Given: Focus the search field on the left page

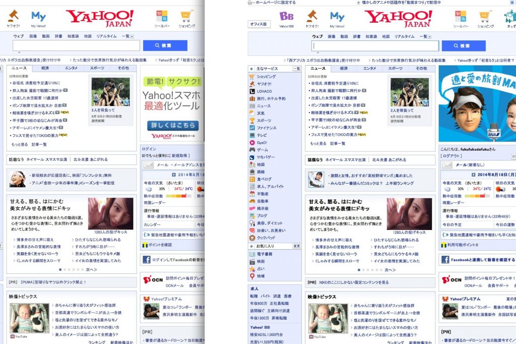Looking at the screenshot, I should tap(77, 45).
